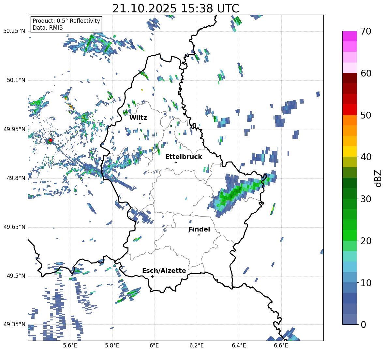Click the Esch/Alzette station cross marker
Image resolution: width=386 pixels, height=352 pixels.
click(152, 276)
